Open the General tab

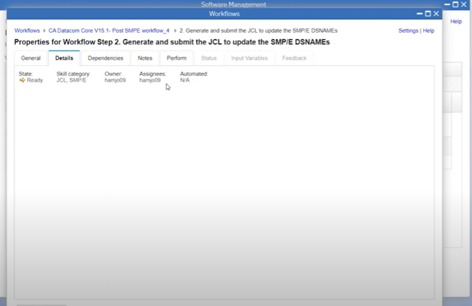coord(31,58)
